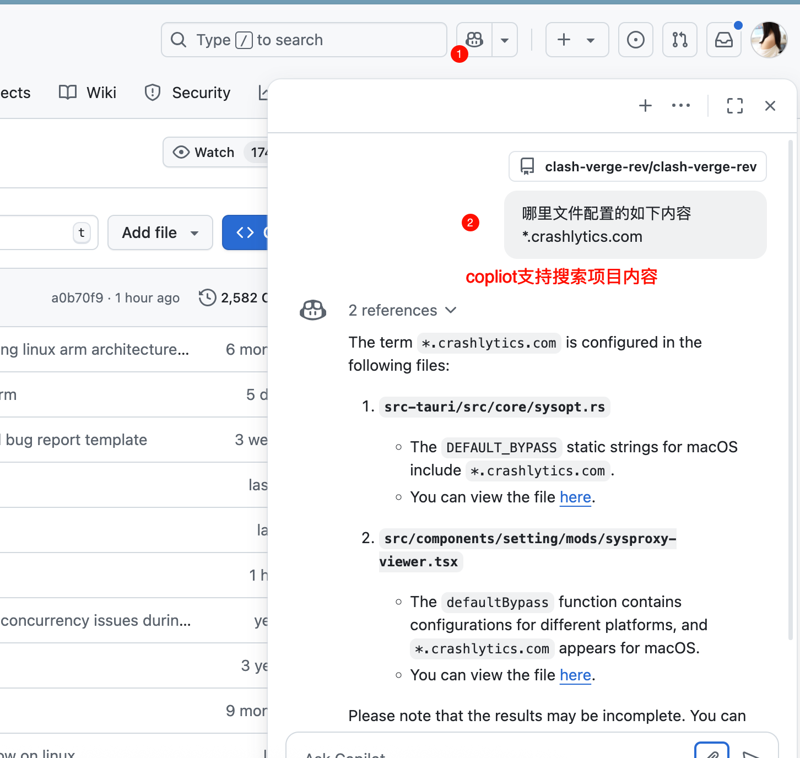Click the clash-verge-rev repository chip
Image resolution: width=800 pixels, height=758 pixels.
[637, 166]
